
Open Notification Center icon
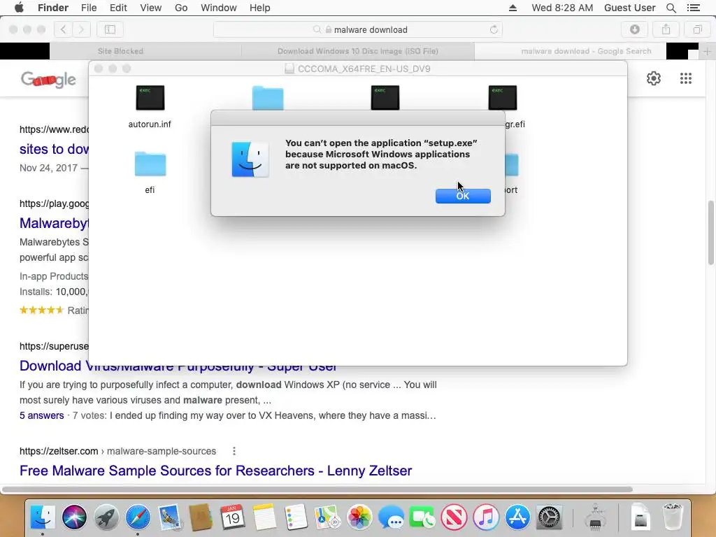[694, 8]
